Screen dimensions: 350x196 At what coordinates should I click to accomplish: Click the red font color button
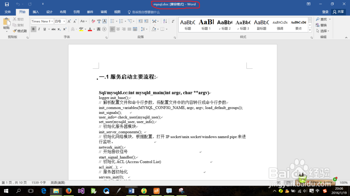coord(90,29)
